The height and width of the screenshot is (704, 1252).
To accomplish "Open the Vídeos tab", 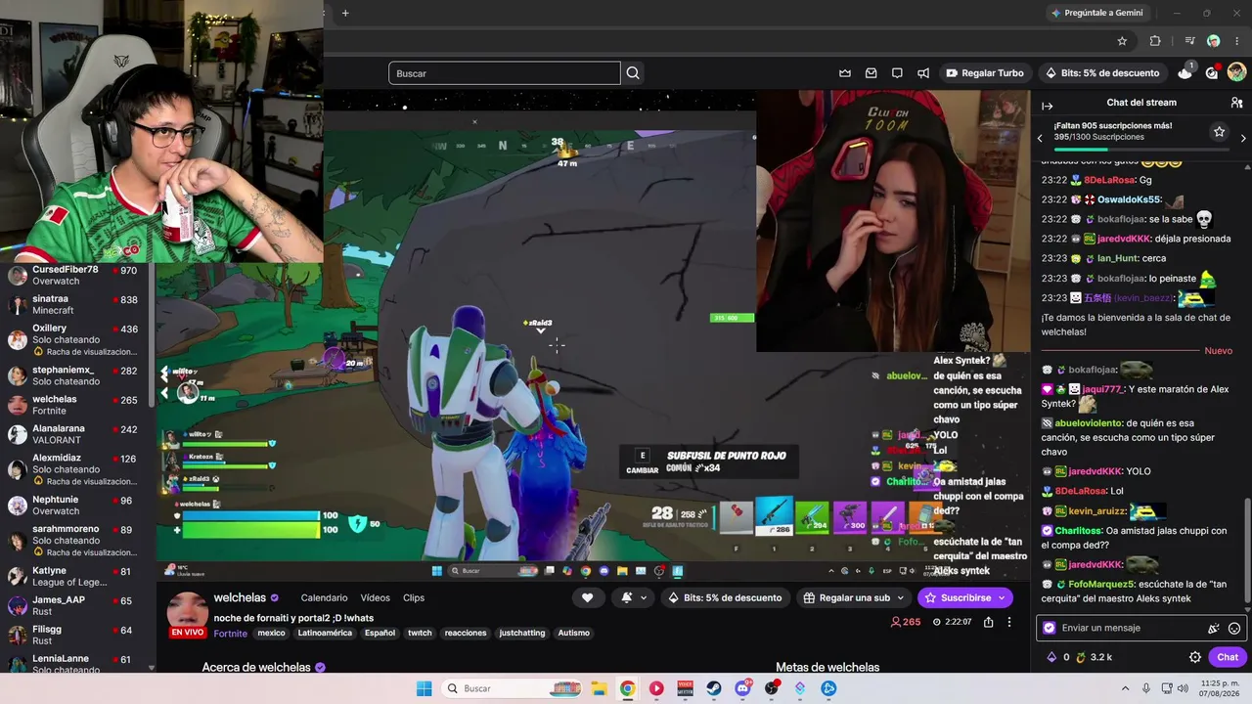I will 375,597.
